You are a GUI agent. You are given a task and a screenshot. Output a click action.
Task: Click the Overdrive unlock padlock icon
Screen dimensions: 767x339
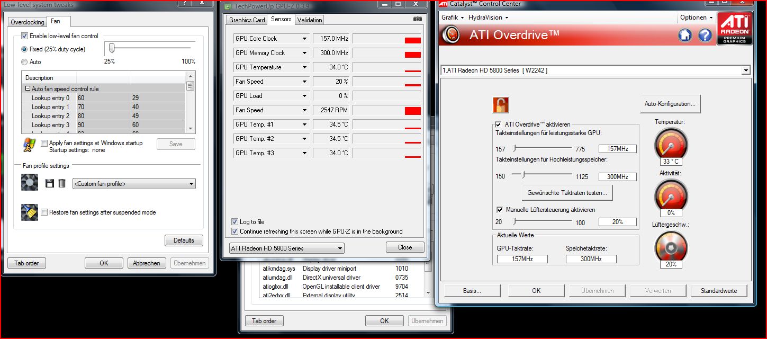coord(500,104)
